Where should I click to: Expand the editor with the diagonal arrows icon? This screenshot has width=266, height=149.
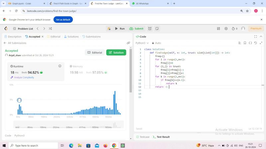pyautogui.click(x=261, y=43)
